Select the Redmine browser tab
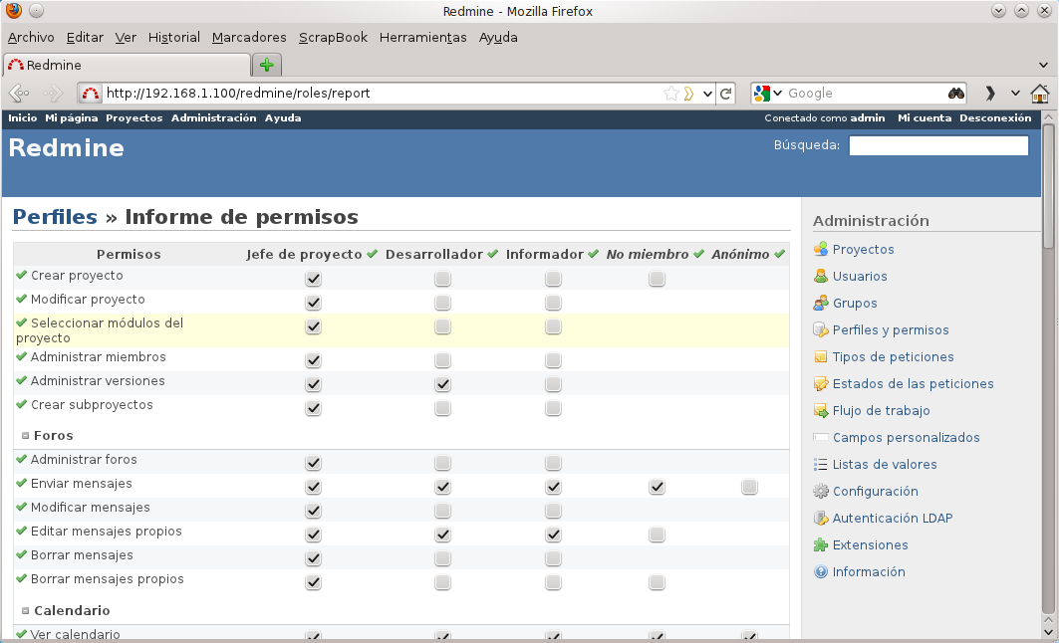Image resolution: width=1059 pixels, height=643 pixels. 127,65
